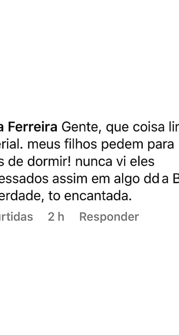Click Responder to reply to the comment
The image size is (179, 335).
click(x=109, y=217)
